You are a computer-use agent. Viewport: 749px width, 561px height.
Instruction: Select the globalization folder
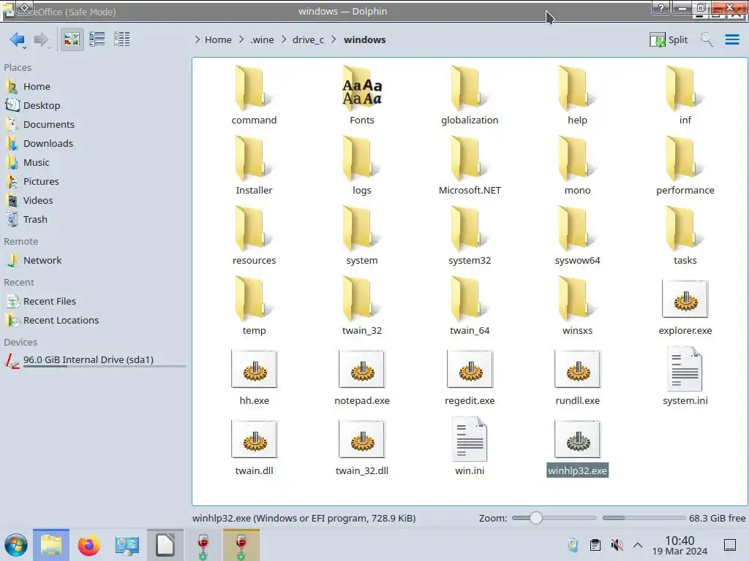coord(470,96)
